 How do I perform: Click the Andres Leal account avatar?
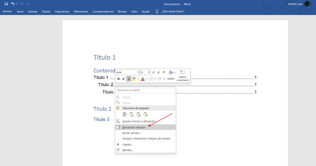(307, 4)
